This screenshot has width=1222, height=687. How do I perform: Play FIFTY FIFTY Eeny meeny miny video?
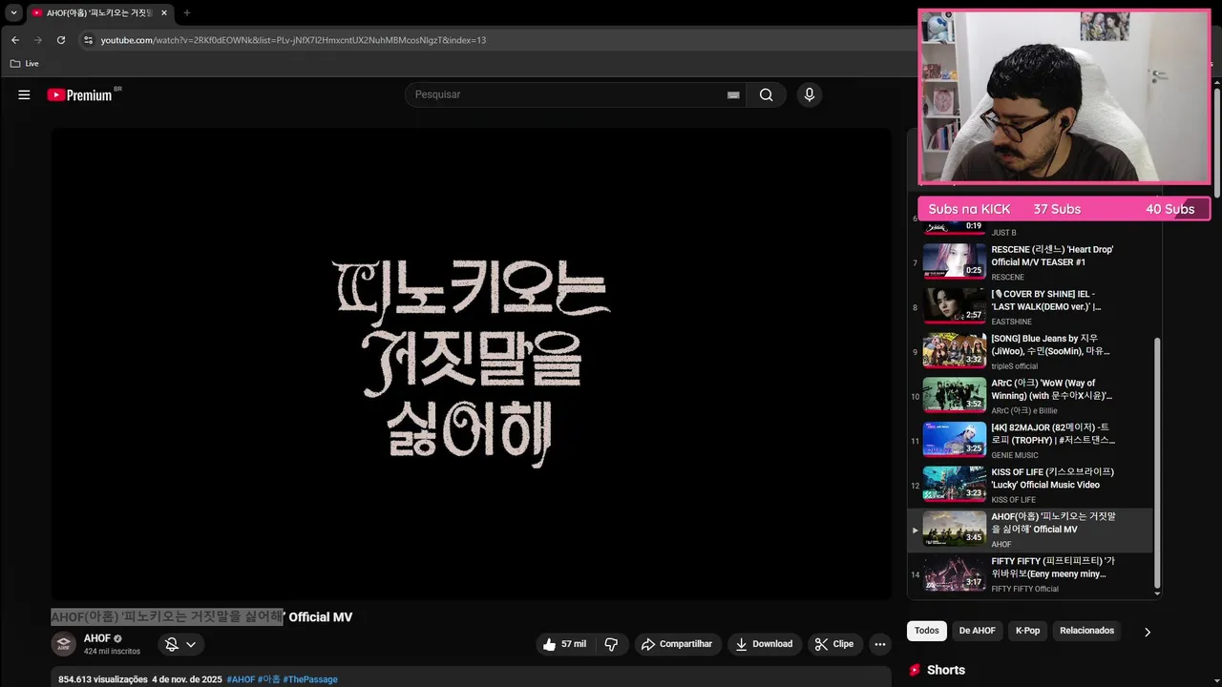point(1030,573)
